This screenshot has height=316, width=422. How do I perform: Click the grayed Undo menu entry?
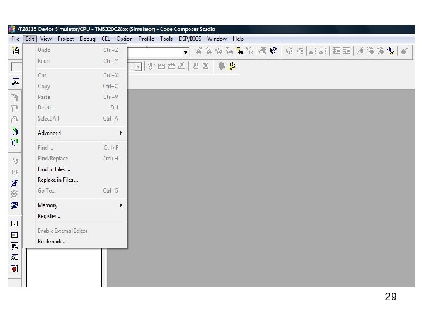[x=80, y=50]
